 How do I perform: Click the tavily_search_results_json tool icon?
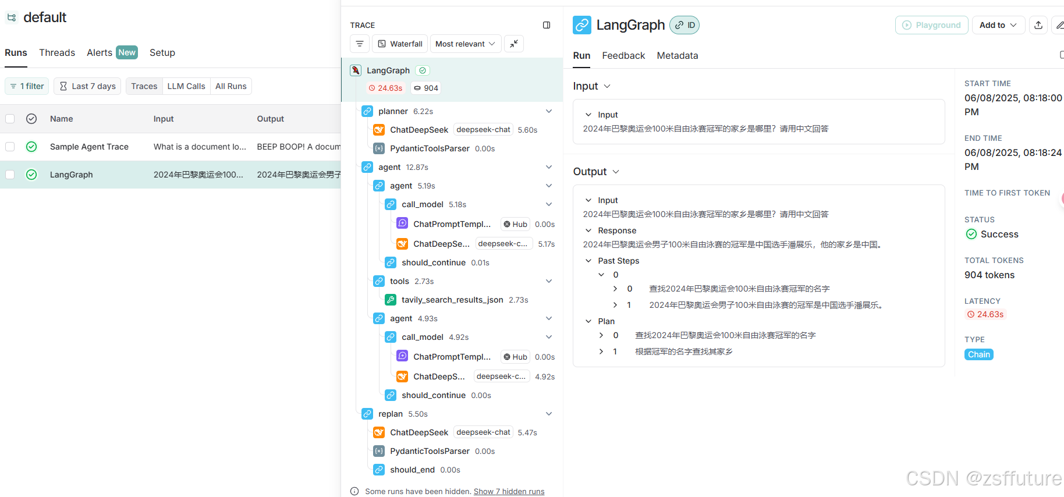click(x=391, y=300)
